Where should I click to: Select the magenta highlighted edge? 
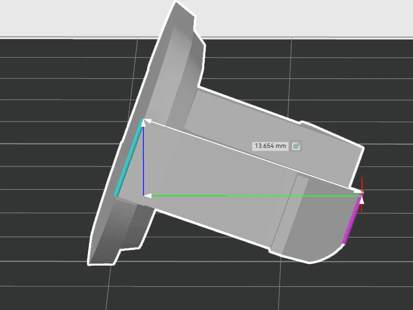[x=351, y=222]
